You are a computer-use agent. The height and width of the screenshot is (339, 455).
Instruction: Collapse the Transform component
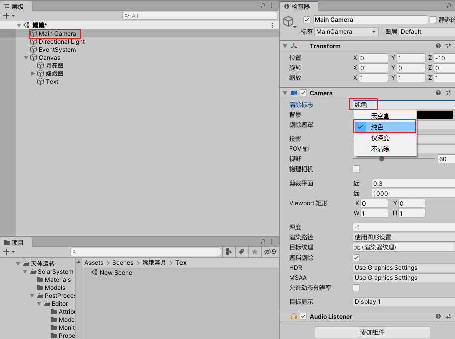[285, 46]
